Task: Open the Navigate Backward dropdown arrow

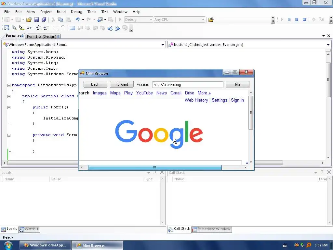Action: tap(105, 20)
